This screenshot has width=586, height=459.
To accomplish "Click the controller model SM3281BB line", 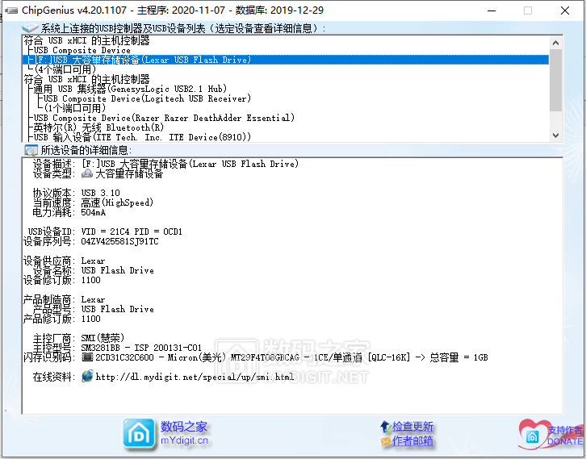I will tap(141, 348).
